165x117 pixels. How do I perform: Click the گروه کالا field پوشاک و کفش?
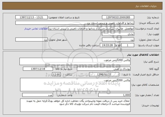click(104, 69)
